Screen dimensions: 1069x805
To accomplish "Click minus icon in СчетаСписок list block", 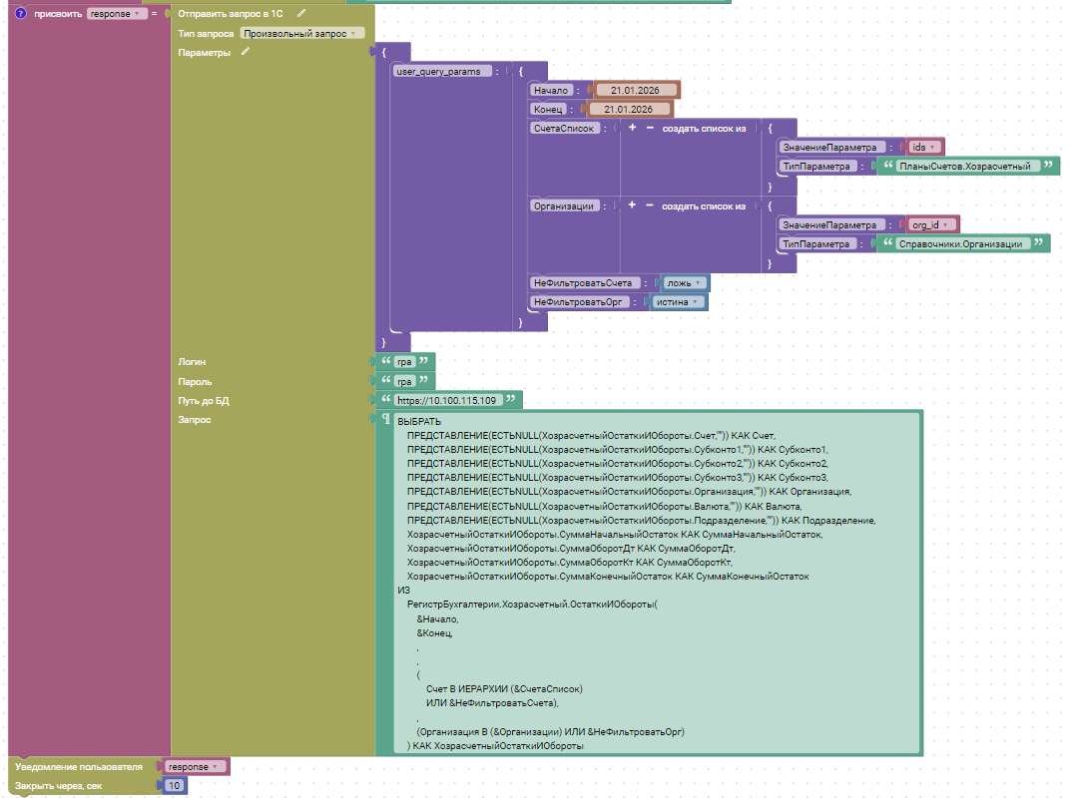I will pos(650,129).
